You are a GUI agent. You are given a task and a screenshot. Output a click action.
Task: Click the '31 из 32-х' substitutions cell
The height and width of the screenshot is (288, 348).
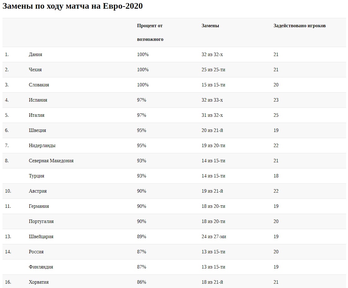coord(212,115)
